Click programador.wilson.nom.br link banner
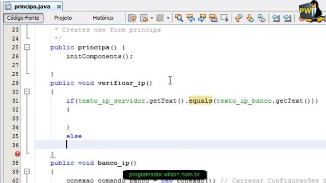 click(x=165, y=174)
